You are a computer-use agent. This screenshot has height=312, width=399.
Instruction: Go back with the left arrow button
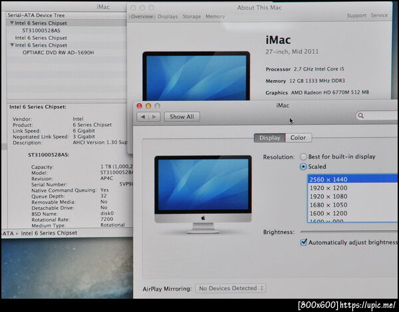point(143,117)
